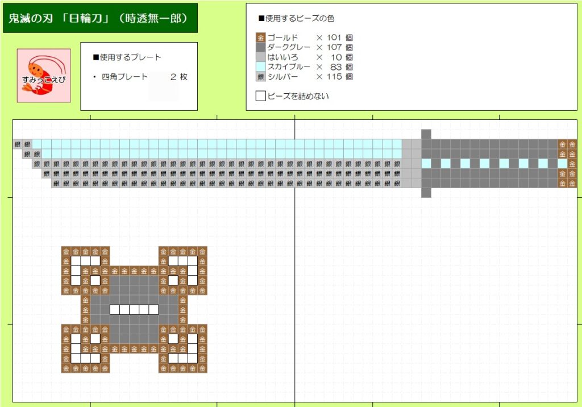582x407 pixels.
Task: Click the silver 銀 swatch in legend
Action: (261, 77)
